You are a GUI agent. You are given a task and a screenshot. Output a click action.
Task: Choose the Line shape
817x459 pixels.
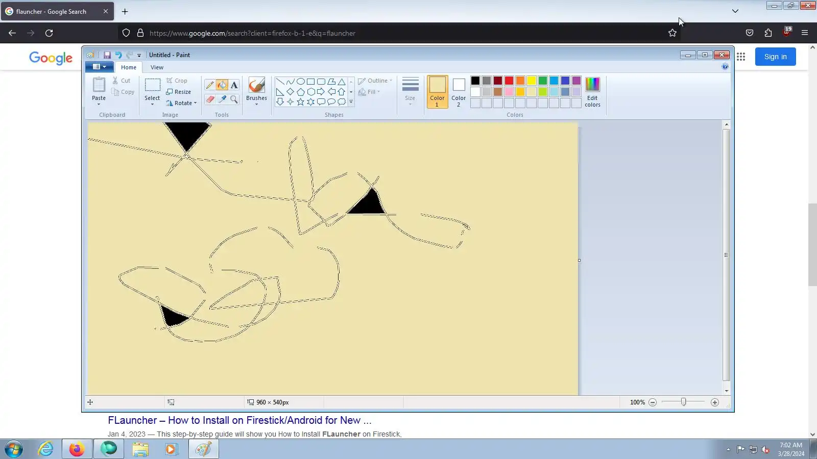[280, 82]
